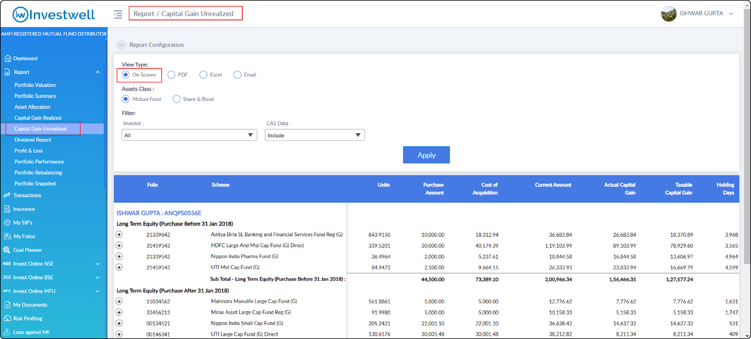
Task: Expand Invest Online NSE chevron
Action: [x=98, y=264]
